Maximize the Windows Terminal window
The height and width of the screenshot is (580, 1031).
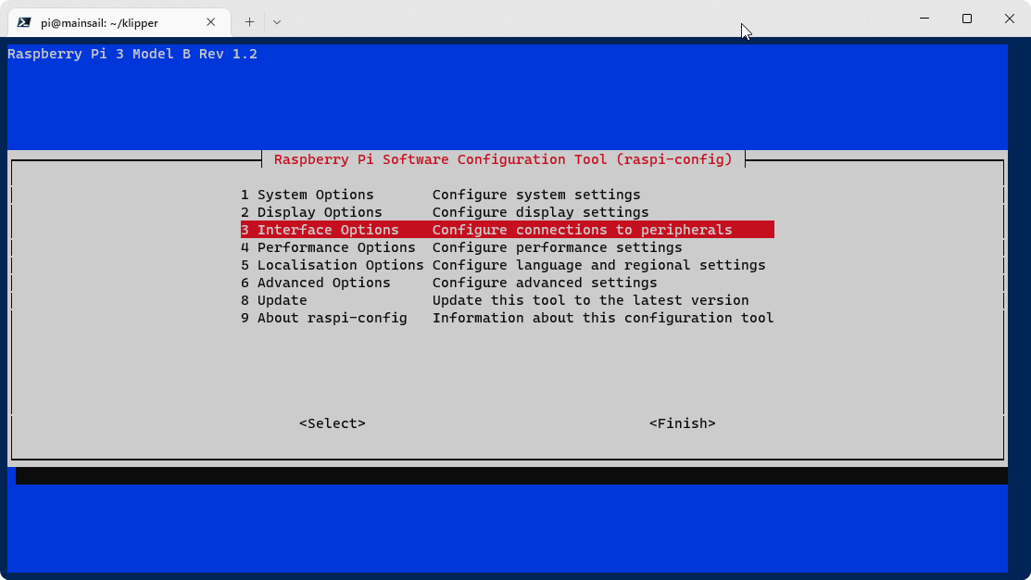click(966, 19)
